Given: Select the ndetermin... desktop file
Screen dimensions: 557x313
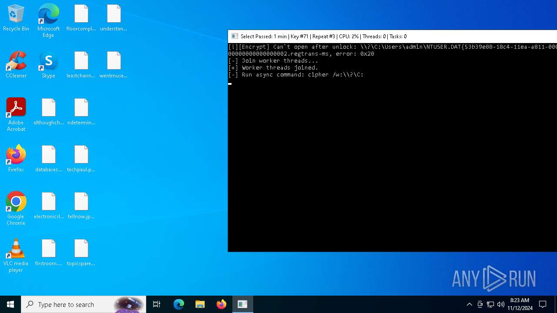Looking at the screenshot, I should [81, 112].
